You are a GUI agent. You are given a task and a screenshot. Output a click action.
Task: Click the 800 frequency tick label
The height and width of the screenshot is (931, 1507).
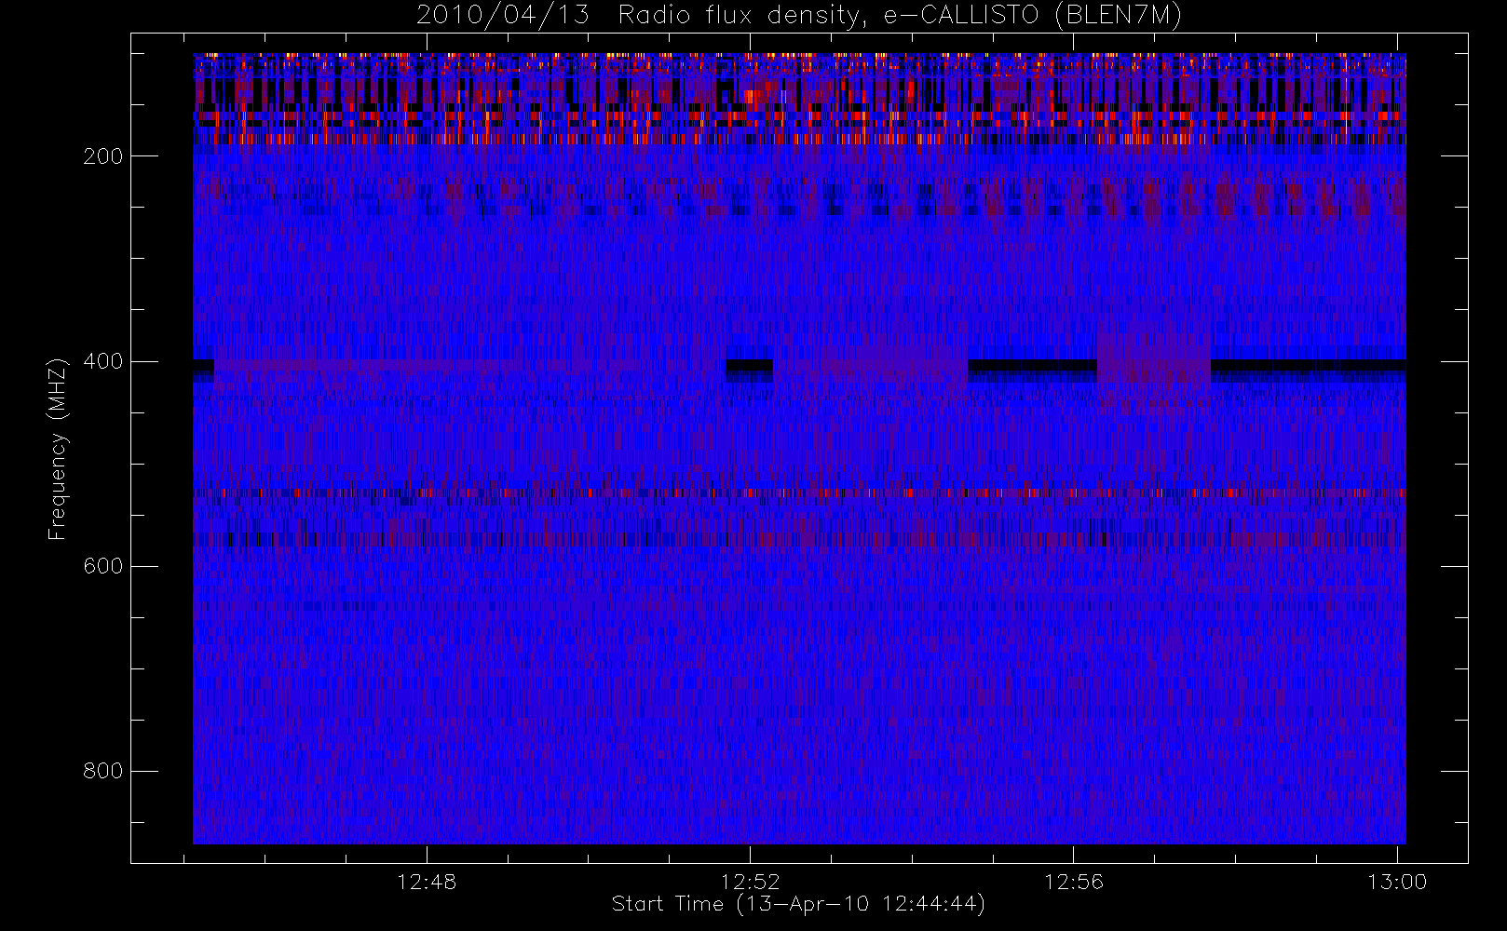103,771
